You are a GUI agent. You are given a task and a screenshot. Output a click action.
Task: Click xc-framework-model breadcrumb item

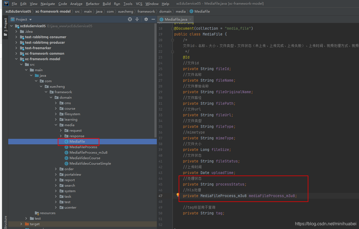pyautogui.click(x=53, y=12)
